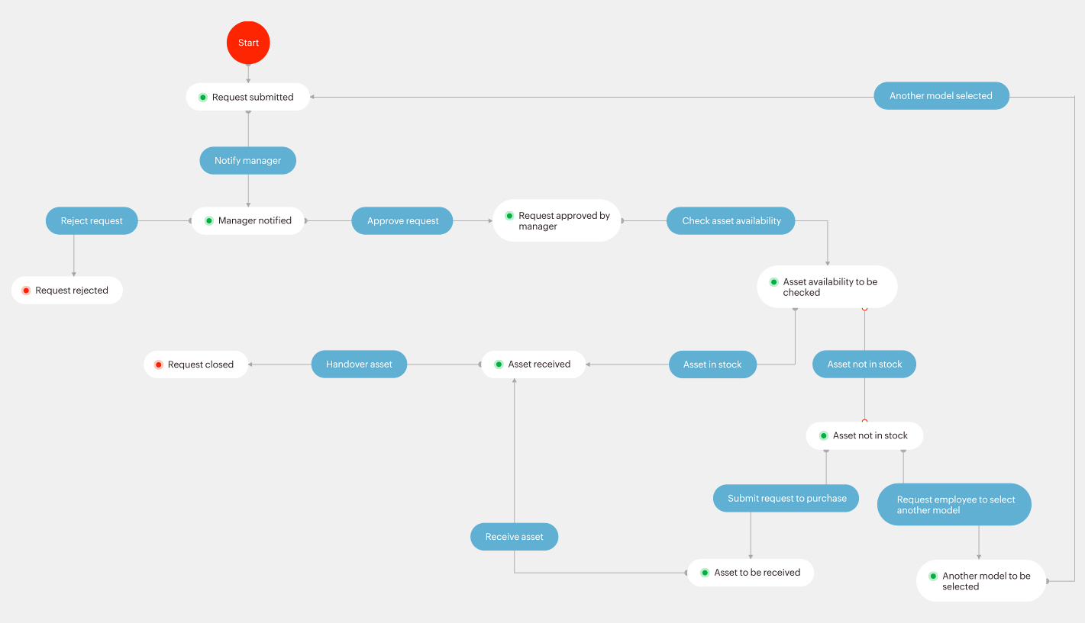Click red status dot on Request rejected

click(x=26, y=291)
